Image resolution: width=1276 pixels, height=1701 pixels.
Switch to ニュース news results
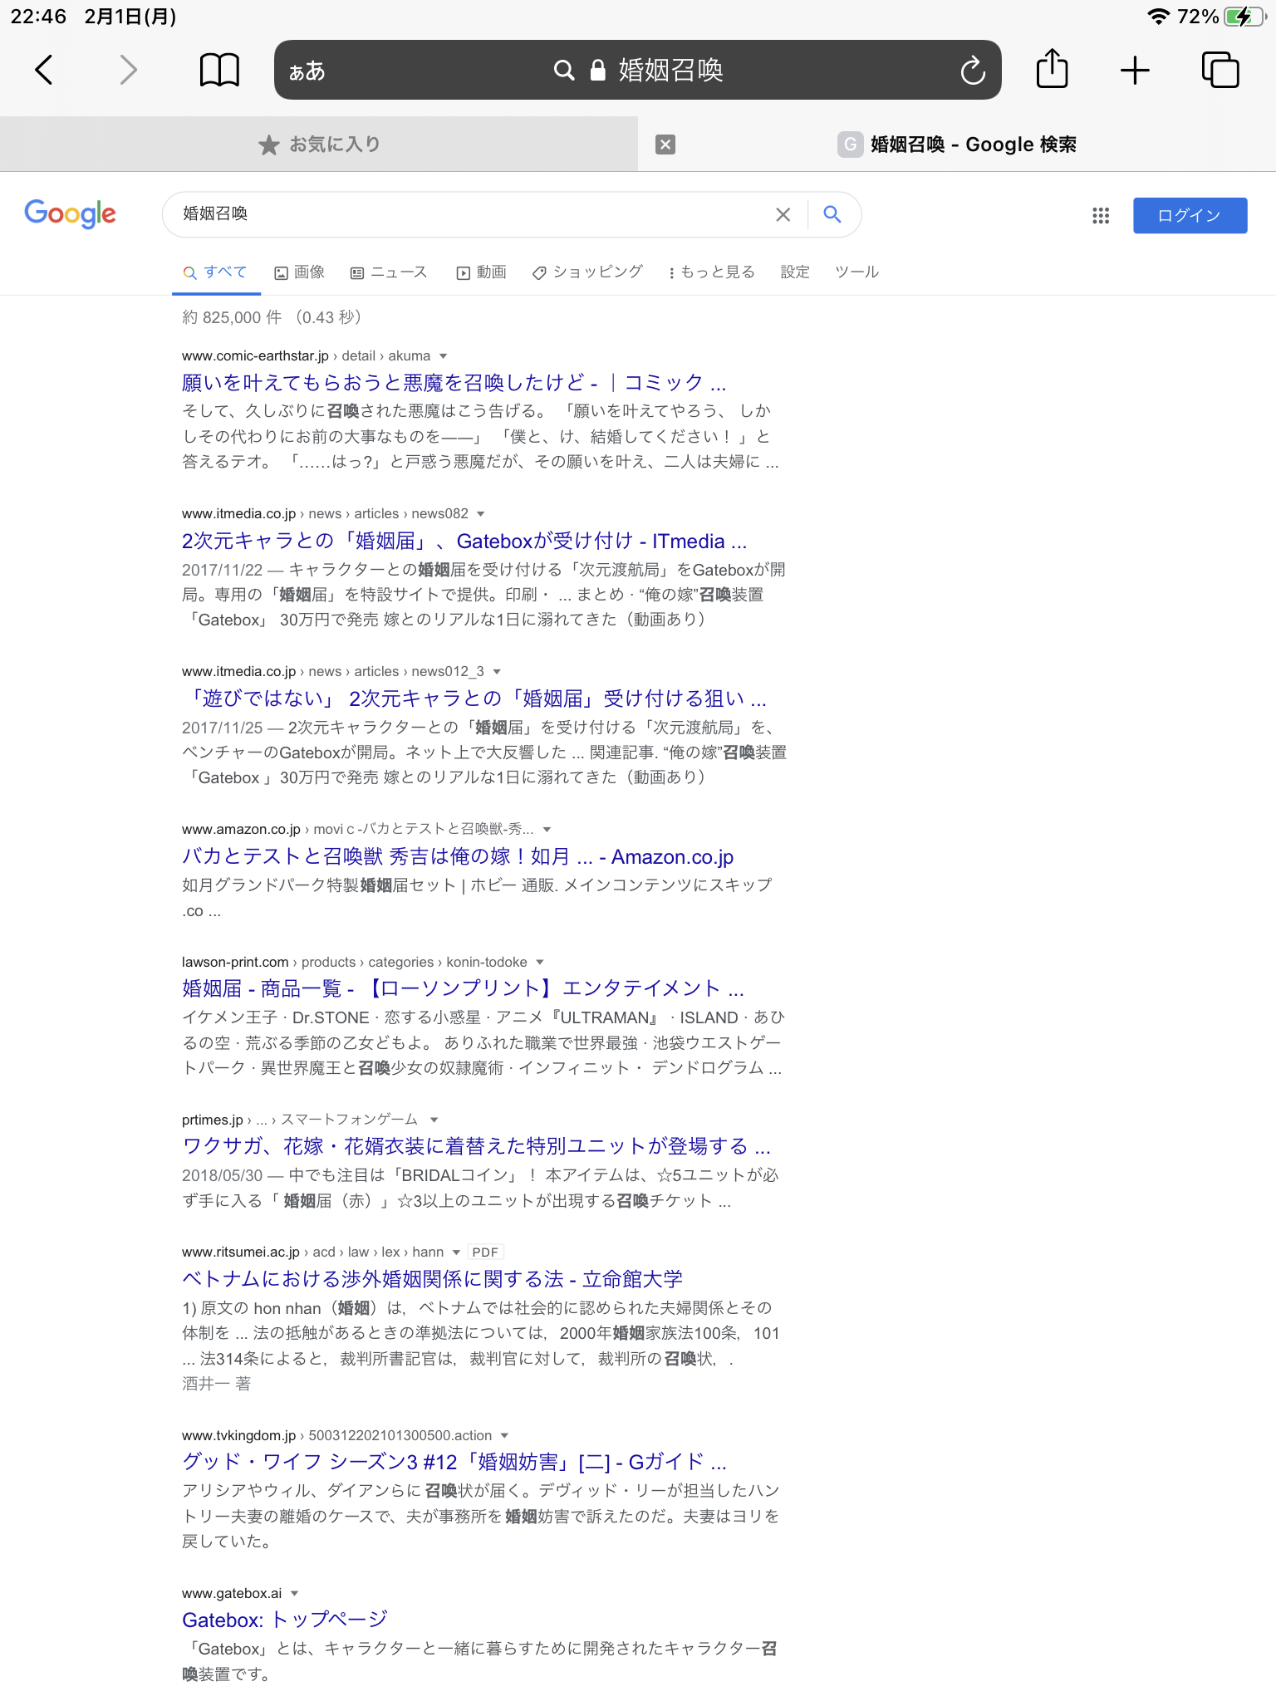[389, 272]
